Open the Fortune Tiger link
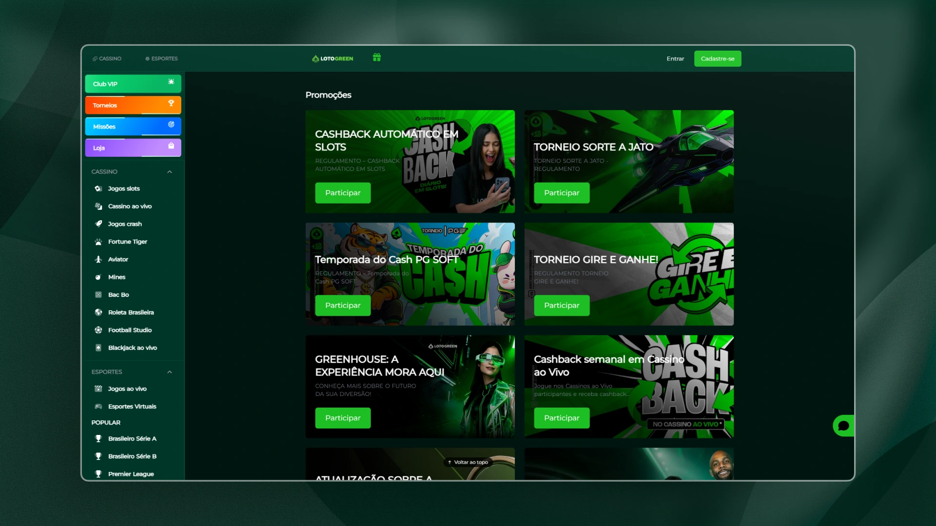This screenshot has width=936, height=526. pyautogui.click(x=128, y=242)
